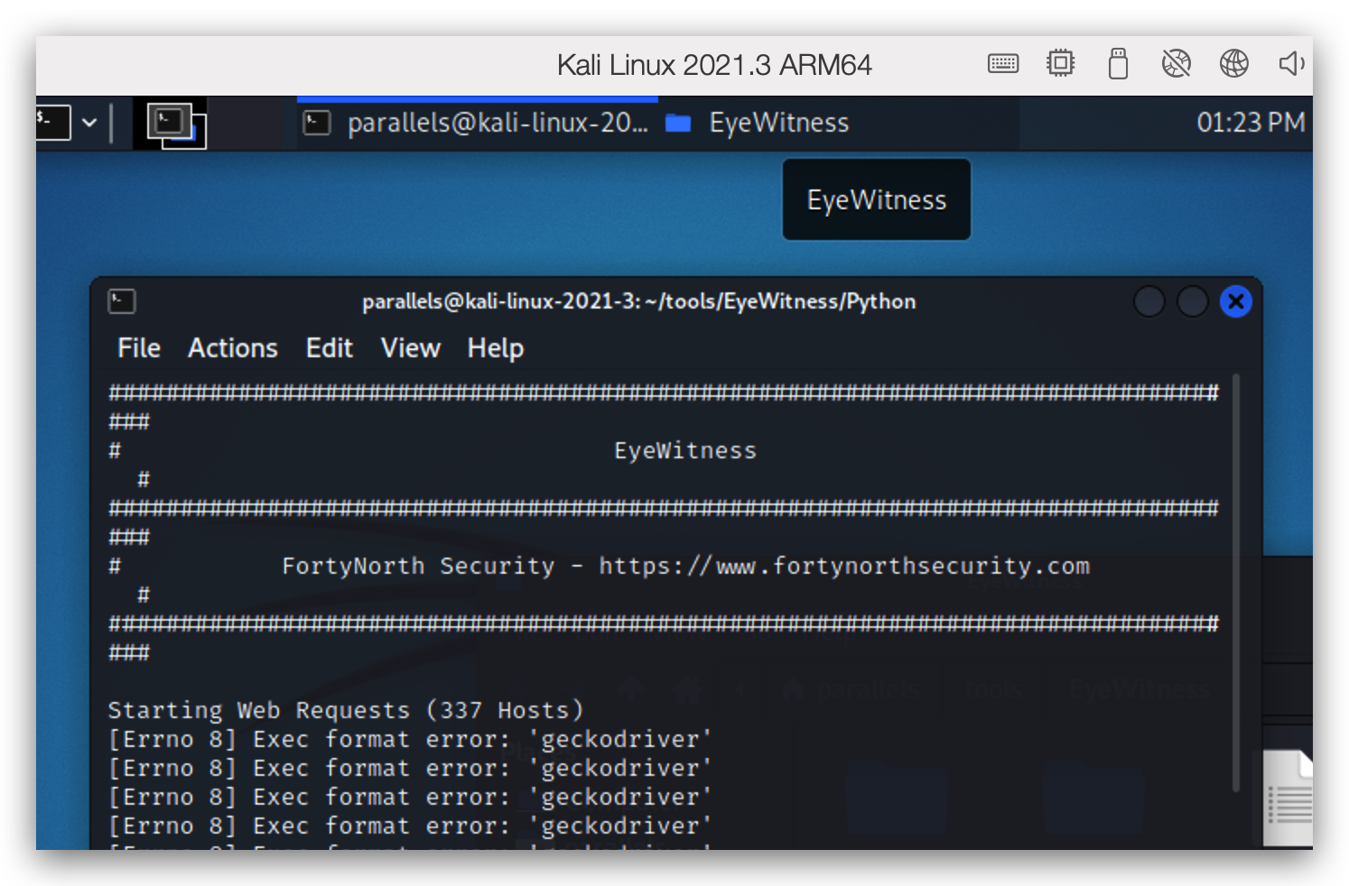Open the Parallels network globe icon
Image resolution: width=1349 pixels, height=886 pixels.
click(x=1233, y=63)
